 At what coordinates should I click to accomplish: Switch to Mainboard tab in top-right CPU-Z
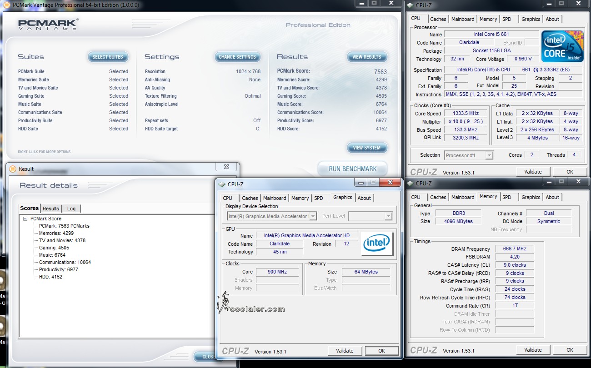(x=463, y=19)
